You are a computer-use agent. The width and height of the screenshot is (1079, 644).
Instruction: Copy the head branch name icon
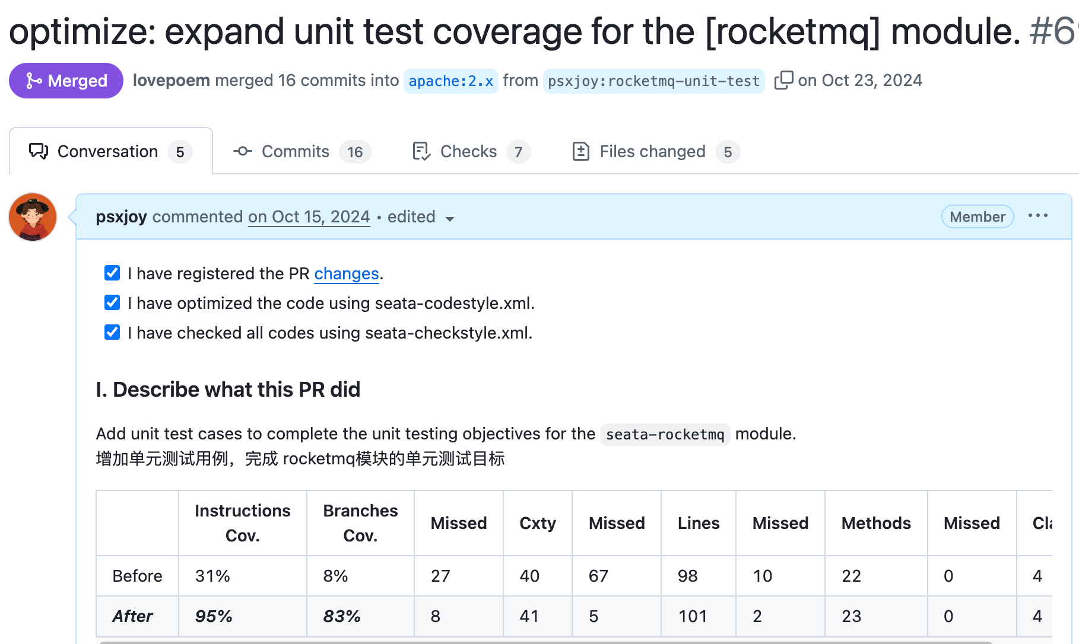click(x=783, y=80)
